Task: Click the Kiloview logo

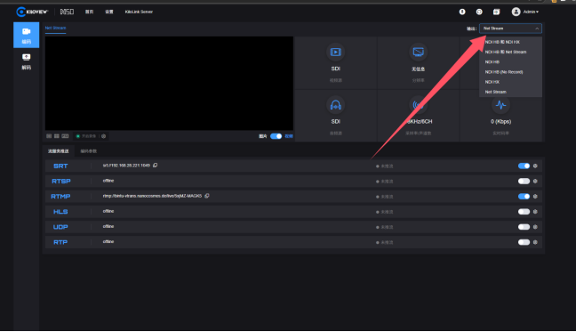Action: (x=32, y=12)
